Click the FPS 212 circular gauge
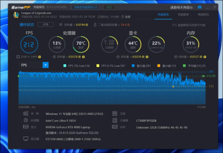Image resolution: width=223 pixels, height=153 pixels. click(29, 45)
